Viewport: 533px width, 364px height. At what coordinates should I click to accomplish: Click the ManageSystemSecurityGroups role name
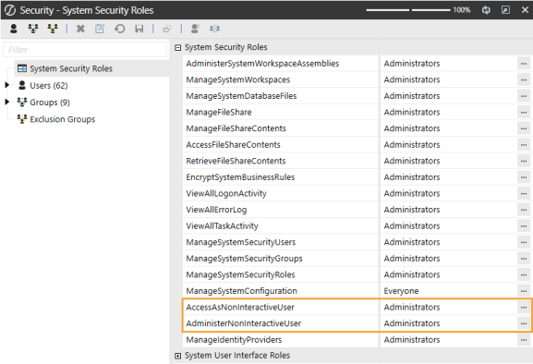point(244,259)
